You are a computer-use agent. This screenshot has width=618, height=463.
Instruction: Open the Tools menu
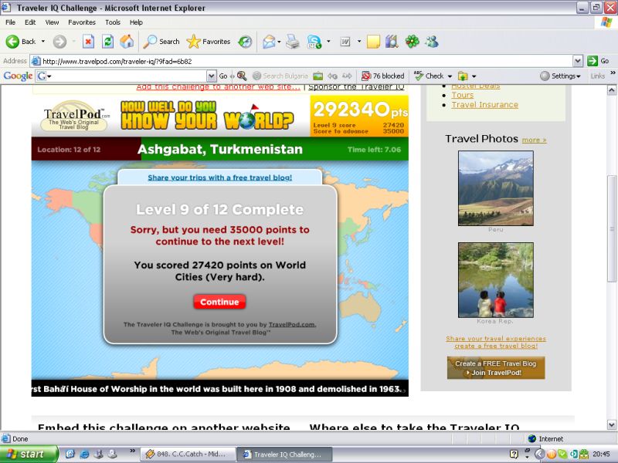click(x=113, y=22)
